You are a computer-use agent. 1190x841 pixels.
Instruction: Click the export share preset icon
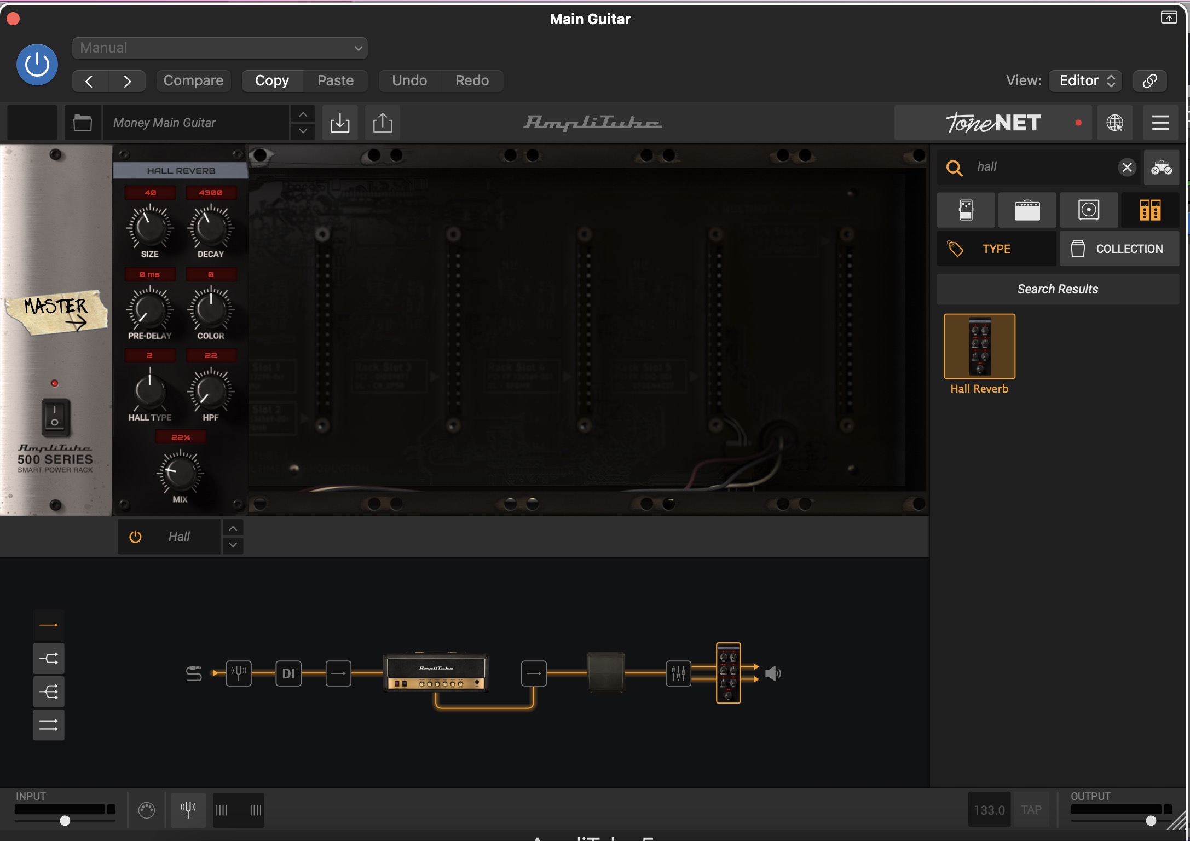coord(383,123)
